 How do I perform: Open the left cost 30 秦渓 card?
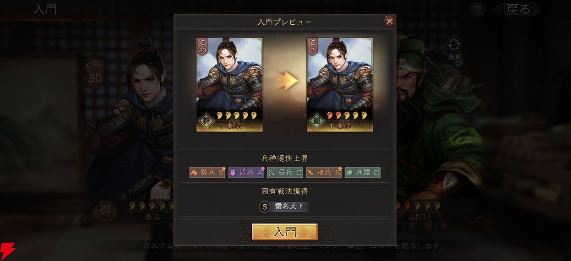pyautogui.click(x=229, y=85)
